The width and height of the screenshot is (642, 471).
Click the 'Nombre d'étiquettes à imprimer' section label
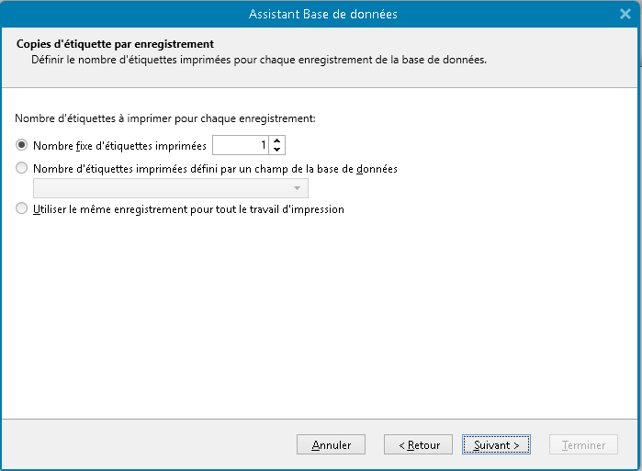pyautogui.click(x=165, y=118)
